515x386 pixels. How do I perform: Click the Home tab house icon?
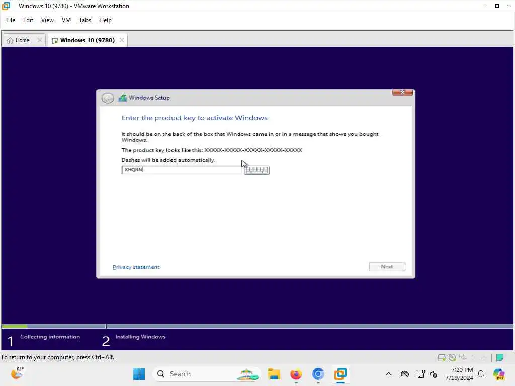click(10, 40)
